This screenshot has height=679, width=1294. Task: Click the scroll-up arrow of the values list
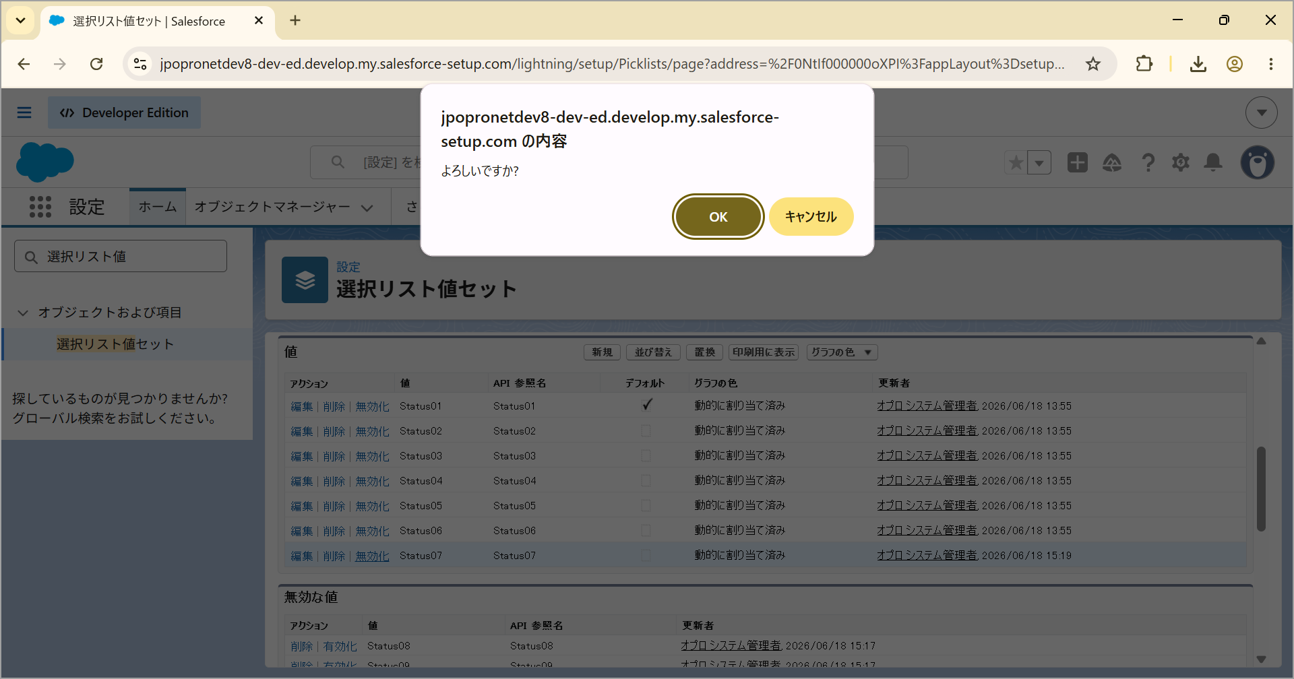[1261, 342]
